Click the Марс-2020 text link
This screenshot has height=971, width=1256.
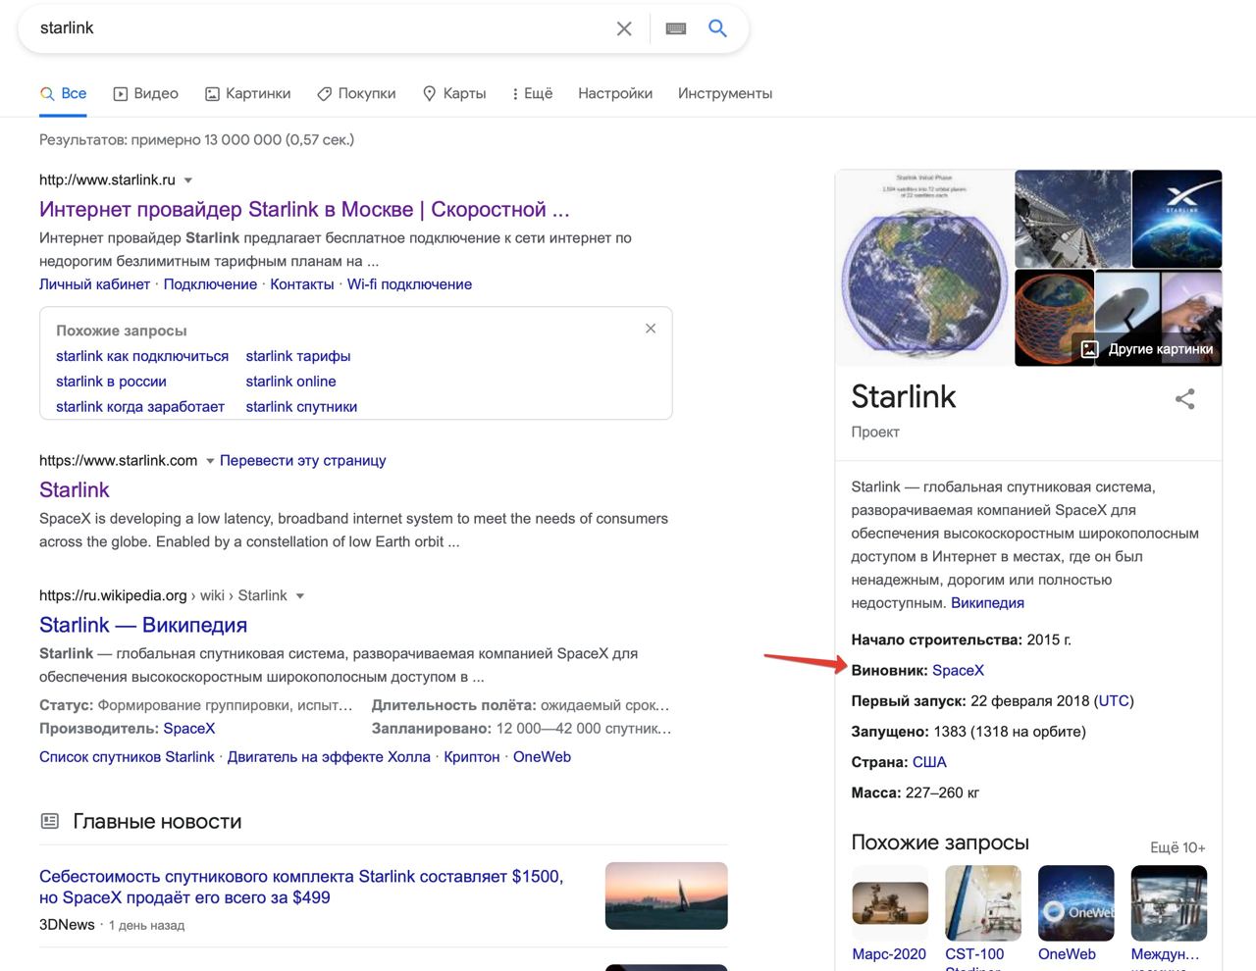coord(889,954)
